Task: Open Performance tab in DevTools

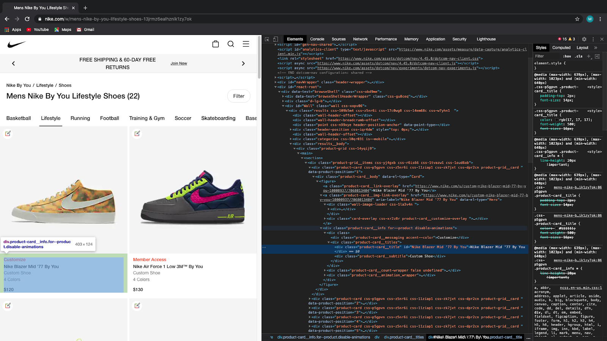Action: [386, 39]
